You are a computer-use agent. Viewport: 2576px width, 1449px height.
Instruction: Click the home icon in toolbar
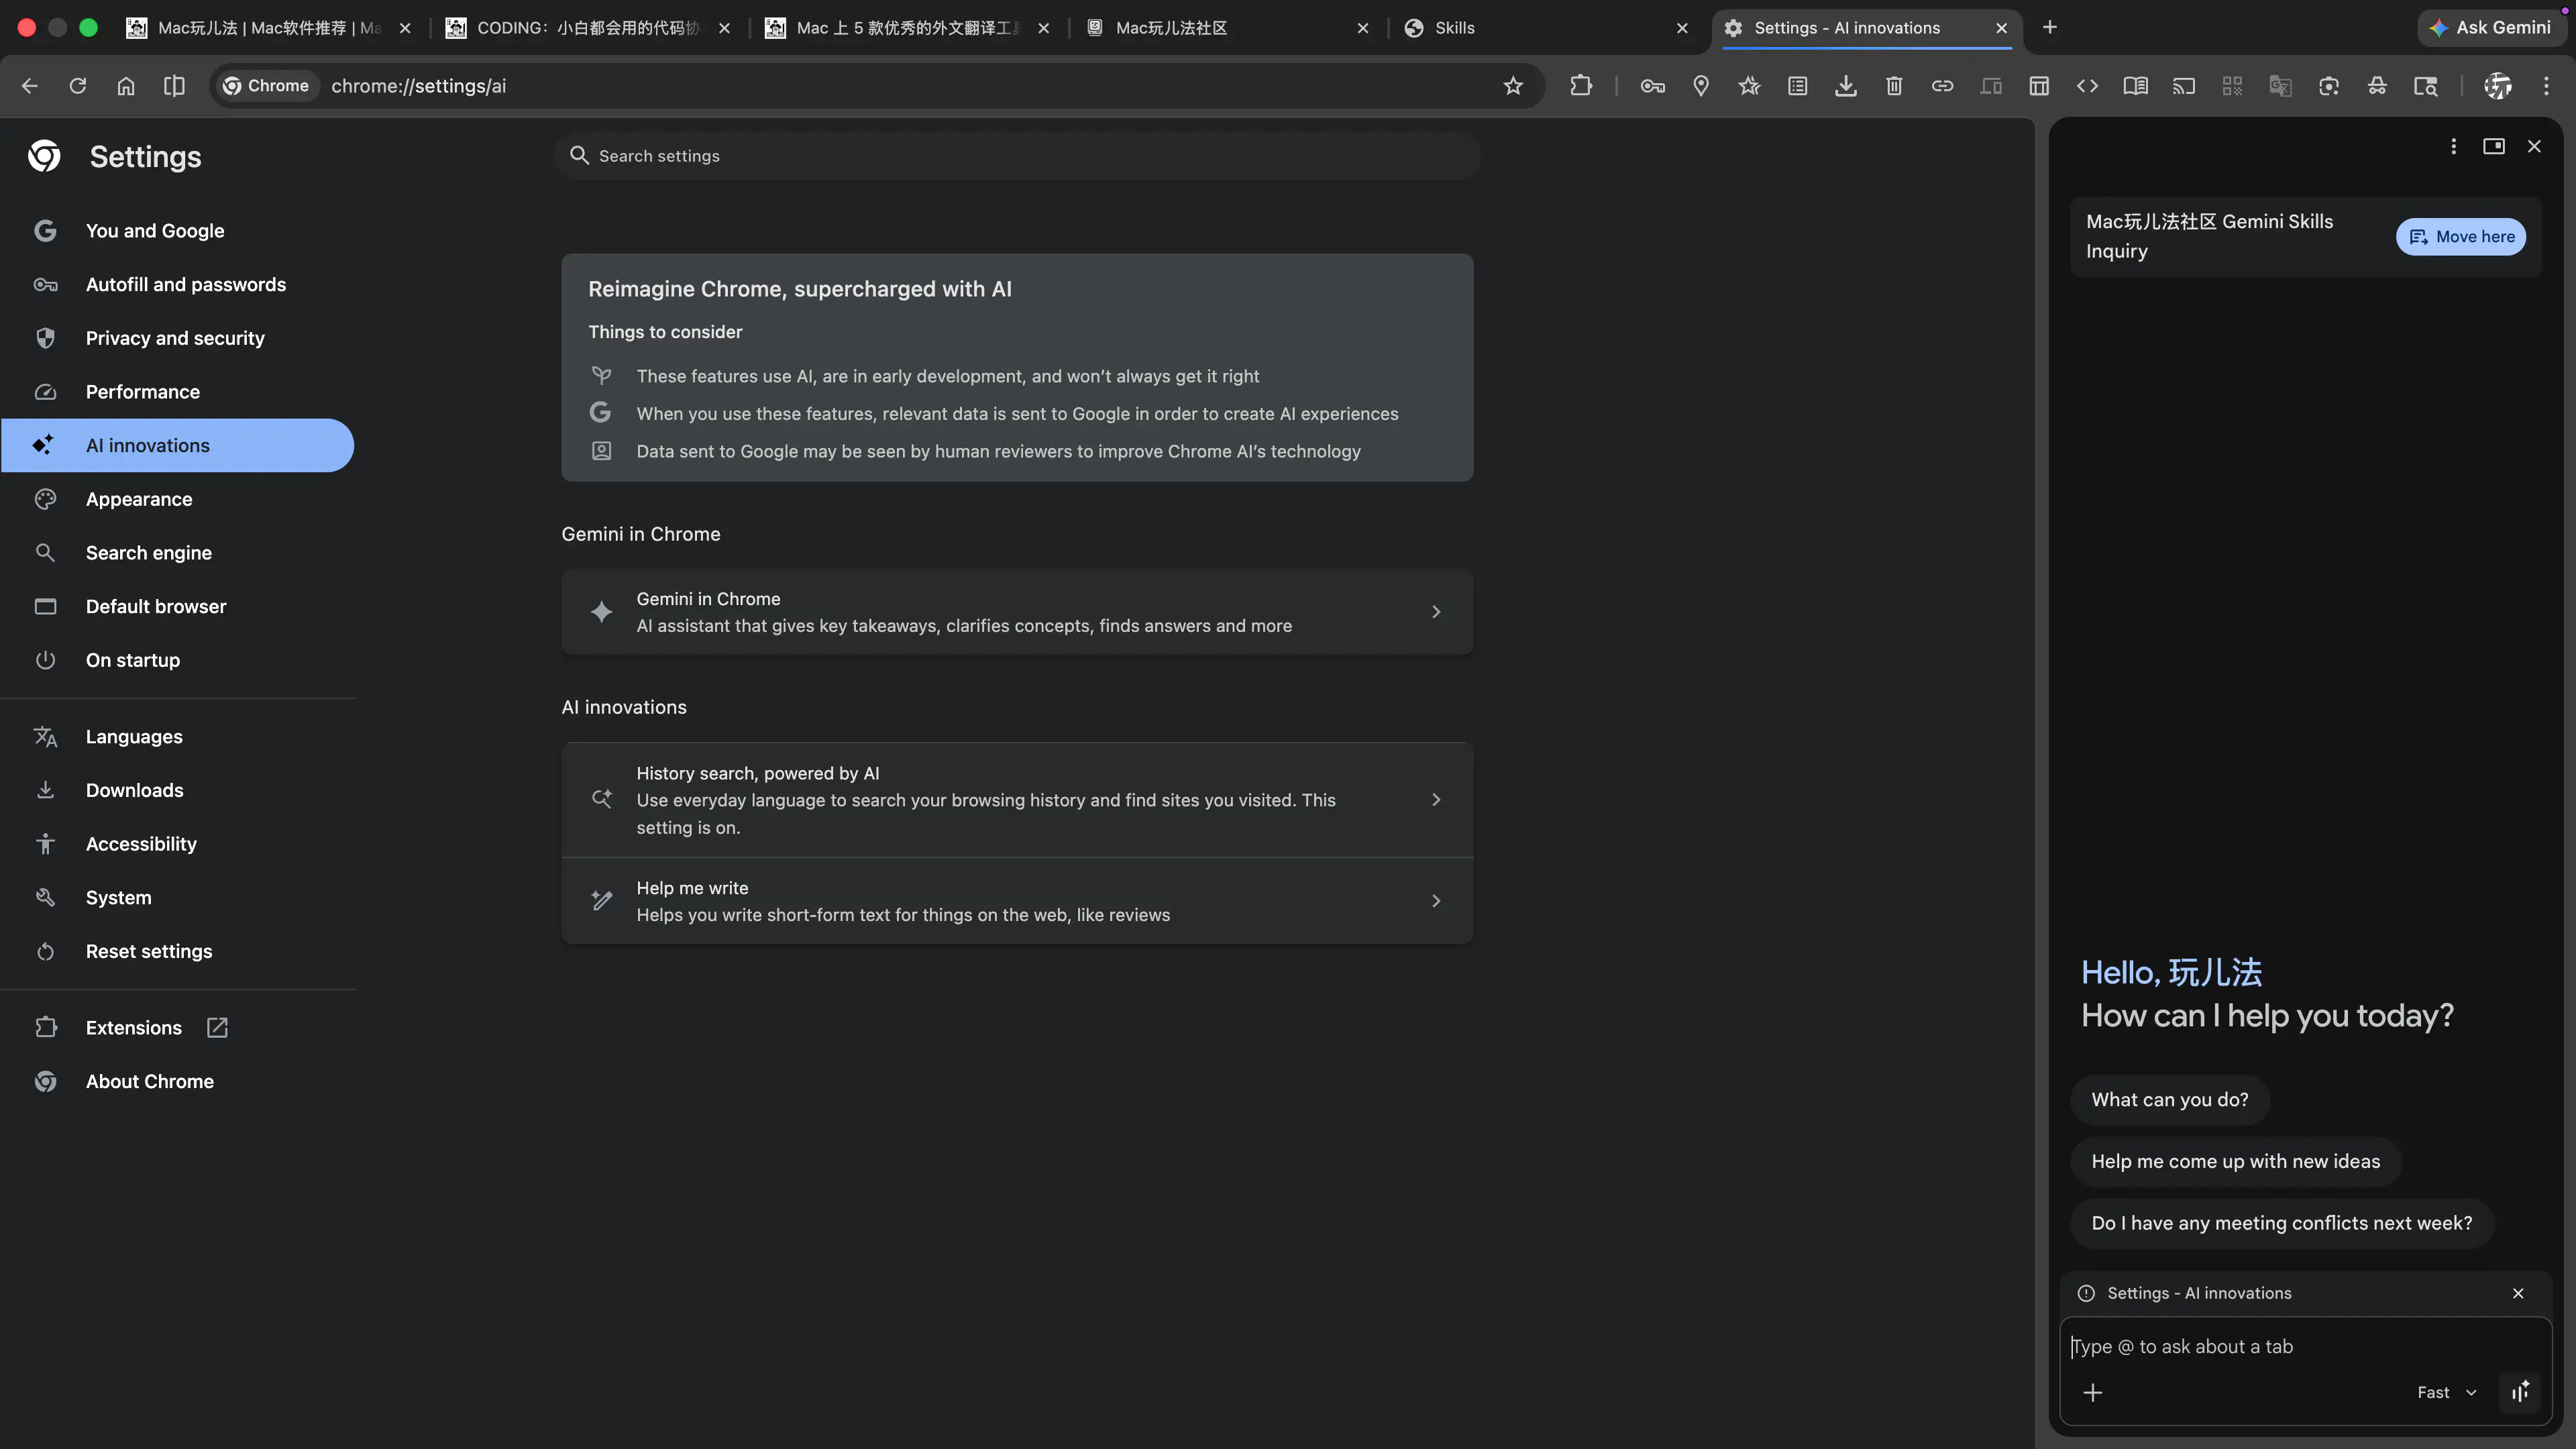pyautogui.click(x=126, y=86)
